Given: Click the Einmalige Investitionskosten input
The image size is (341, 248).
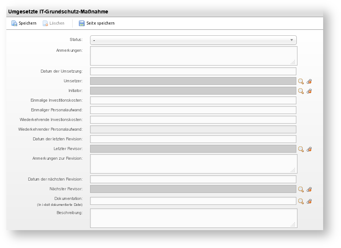Looking at the screenshot, I should click(x=193, y=101).
